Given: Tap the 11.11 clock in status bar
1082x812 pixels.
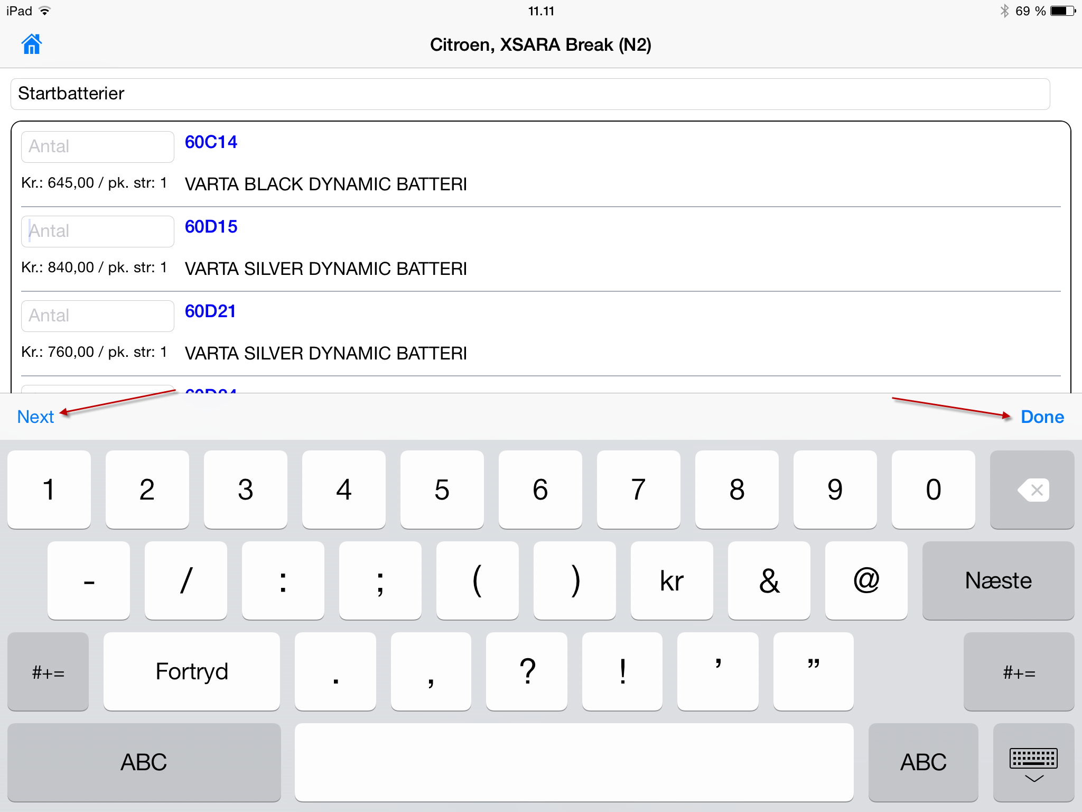Looking at the screenshot, I should 541,11.
